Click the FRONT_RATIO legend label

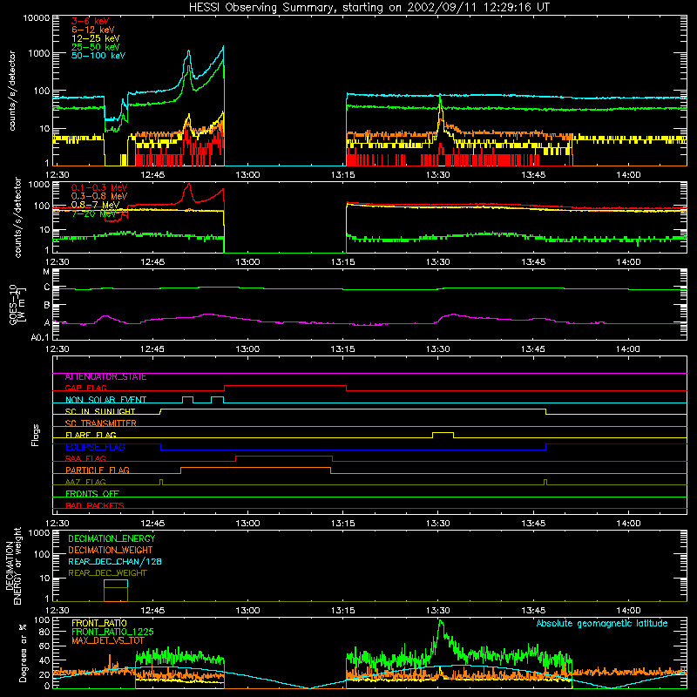pyautogui.click(x=99, y=623)
